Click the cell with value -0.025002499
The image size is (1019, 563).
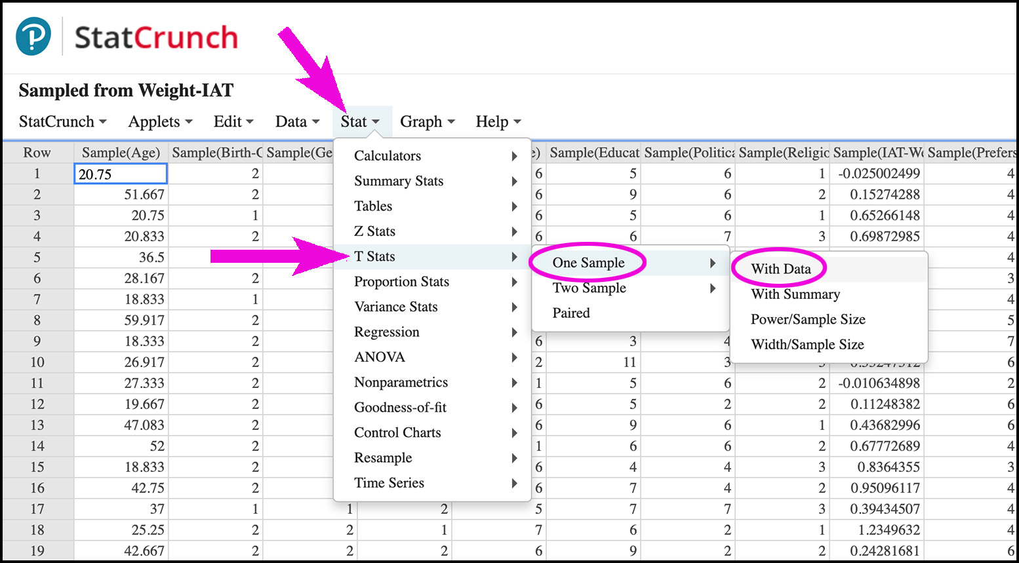pos(877,174)
